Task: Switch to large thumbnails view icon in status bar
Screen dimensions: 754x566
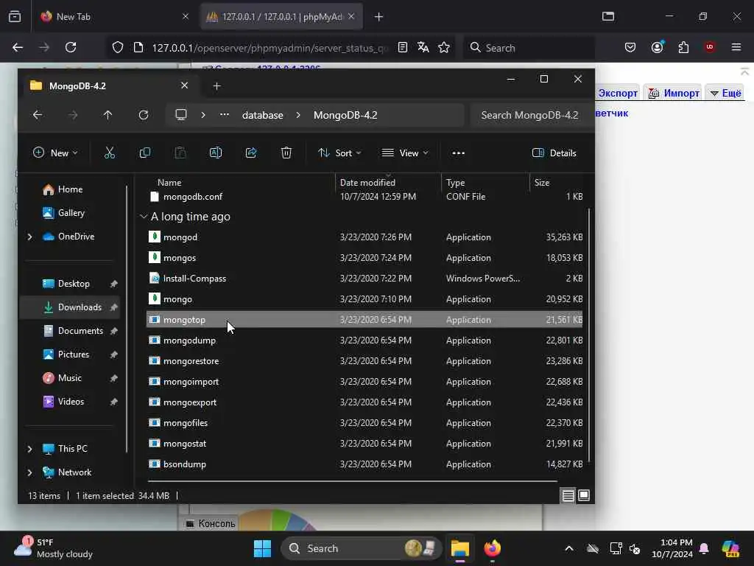Action: pos(584,496)
